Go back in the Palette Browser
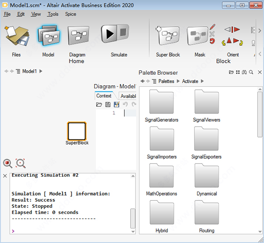 point(143,81)
